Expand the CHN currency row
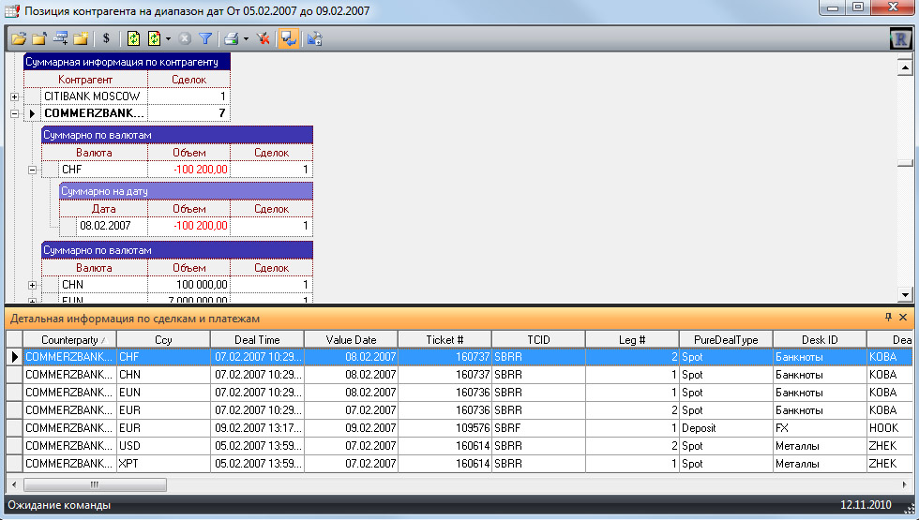The image size is (919, 520). click(x=32, y=285)
